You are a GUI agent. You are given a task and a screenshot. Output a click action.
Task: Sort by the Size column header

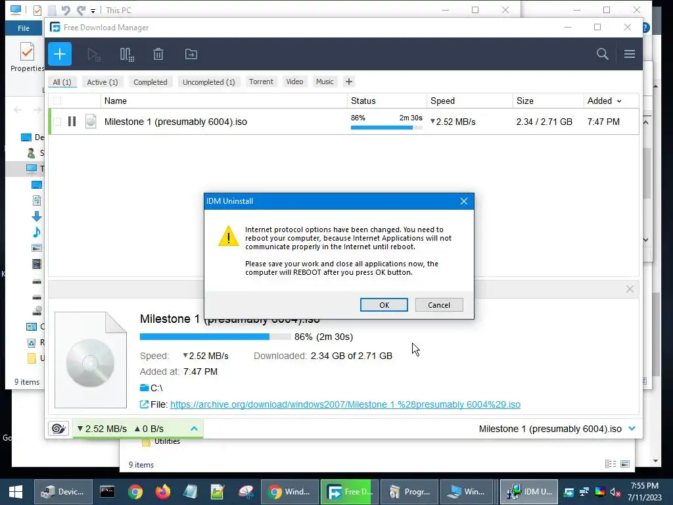click(x=548, y=101)
